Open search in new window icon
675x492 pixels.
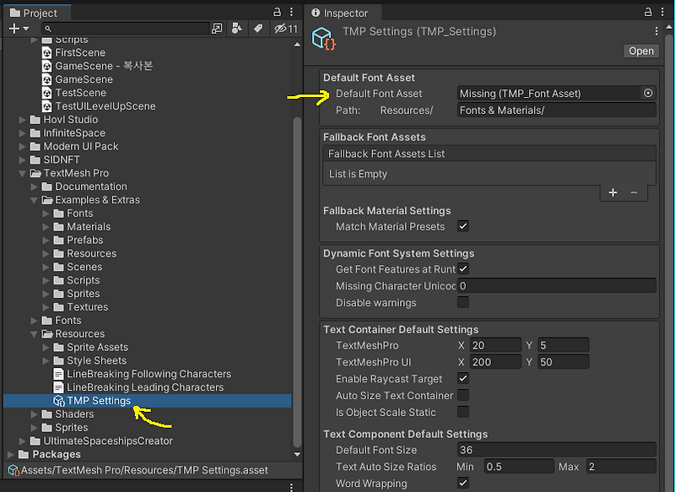(x=217, y=29)
